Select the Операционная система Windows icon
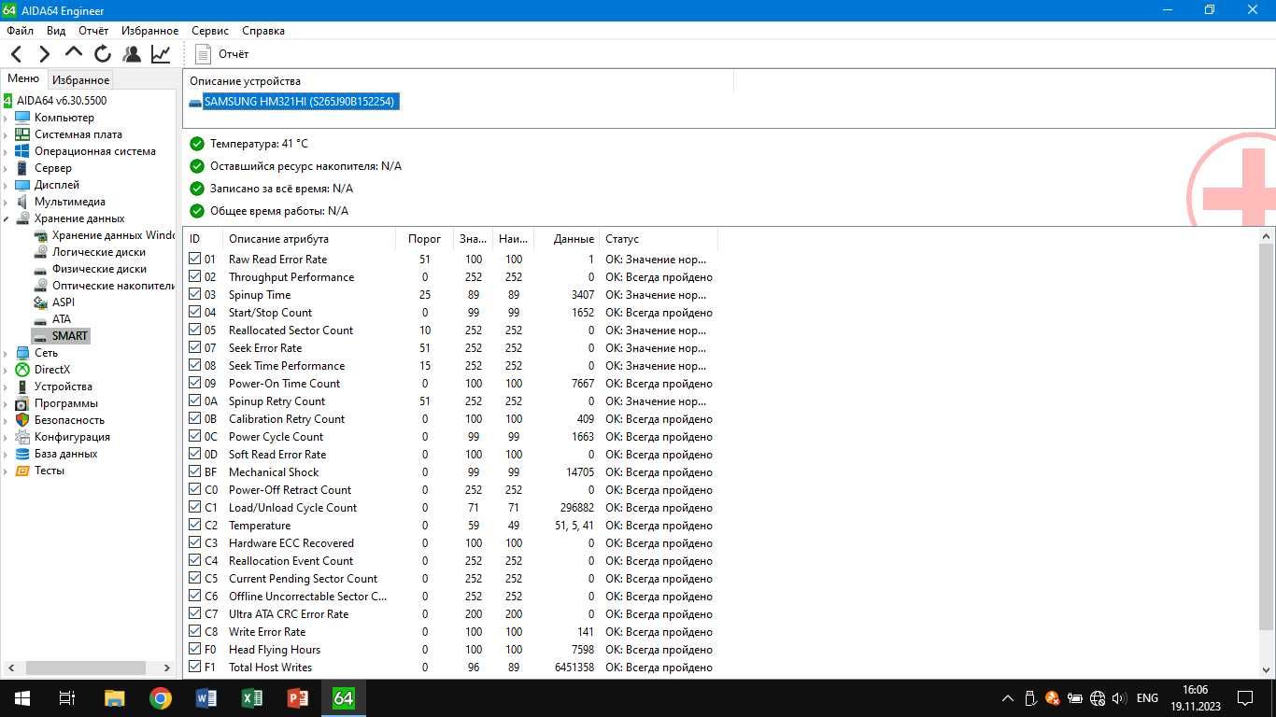 pos(22,151)
